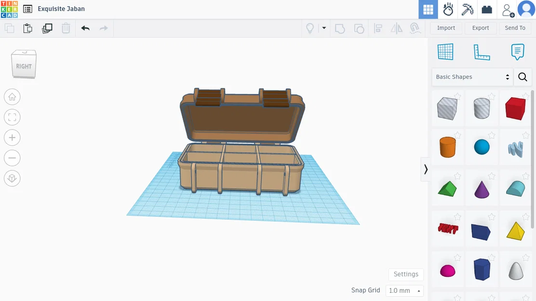Select the green Roof shape

pyautogui.click(x=447, y=189)
